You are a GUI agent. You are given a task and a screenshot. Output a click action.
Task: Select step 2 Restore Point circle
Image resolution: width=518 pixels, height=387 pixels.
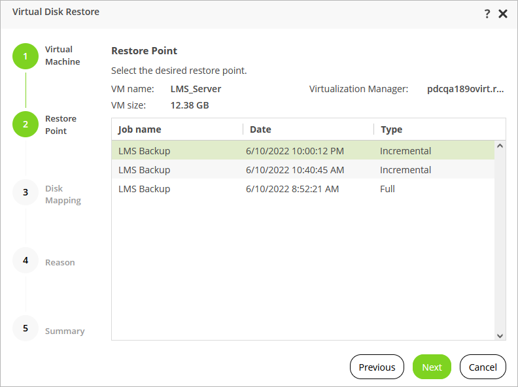coord(26,124)
